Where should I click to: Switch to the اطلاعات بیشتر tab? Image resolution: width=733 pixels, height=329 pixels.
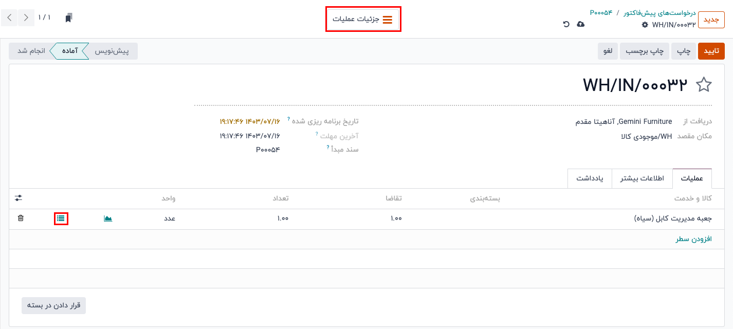642,178
